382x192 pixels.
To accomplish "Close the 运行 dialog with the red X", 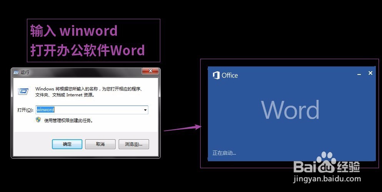I will coord(150,71).
